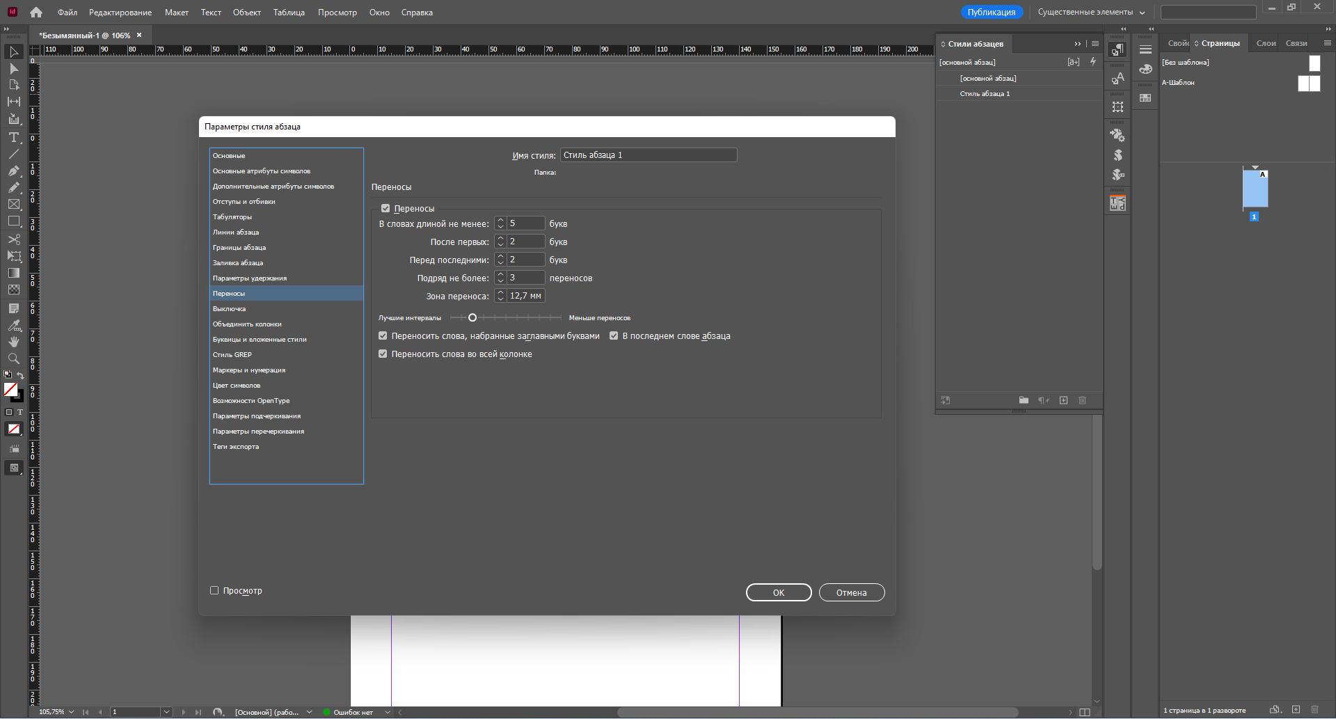
Task: Open the Таблица menu
Action: pyautogui.click(x=289, y=13)
